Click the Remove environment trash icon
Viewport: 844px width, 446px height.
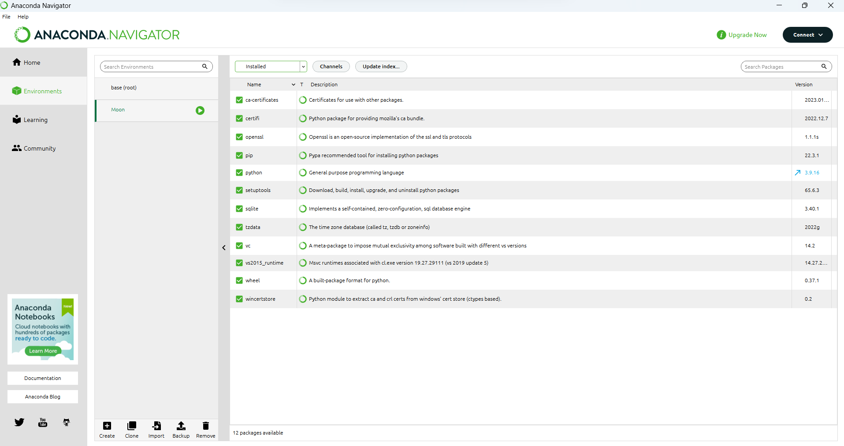click(206, 426)
